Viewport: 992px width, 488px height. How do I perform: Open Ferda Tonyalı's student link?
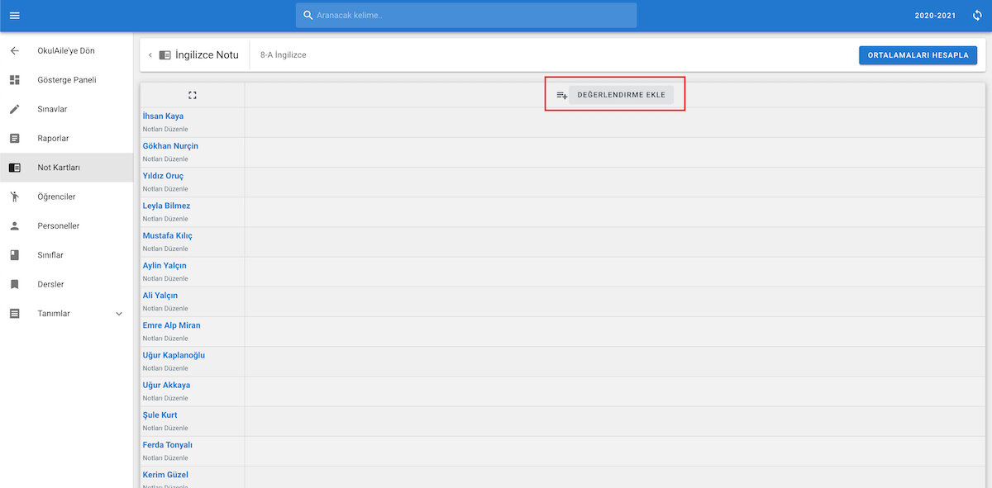(168, 445)
